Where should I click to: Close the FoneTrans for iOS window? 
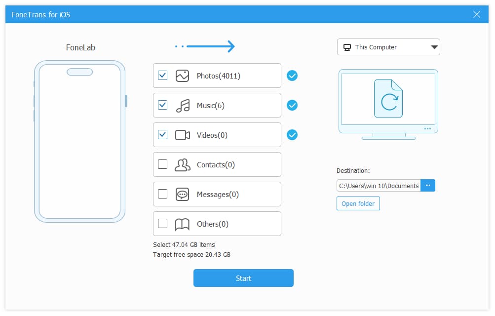477,14
